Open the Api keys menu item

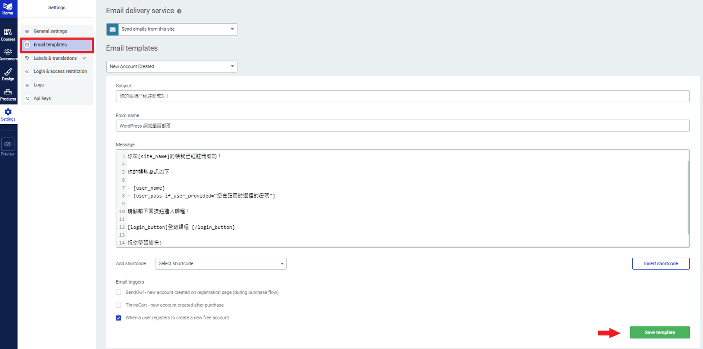(57, 98)
